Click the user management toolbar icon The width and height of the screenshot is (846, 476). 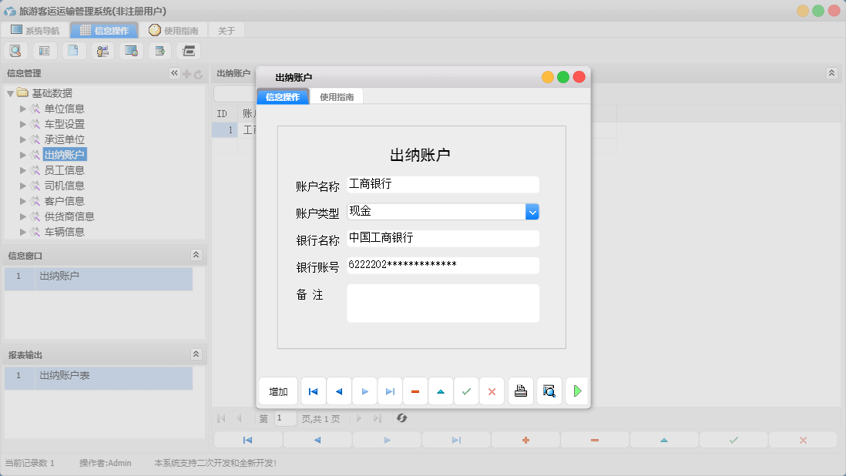[102, 50]
